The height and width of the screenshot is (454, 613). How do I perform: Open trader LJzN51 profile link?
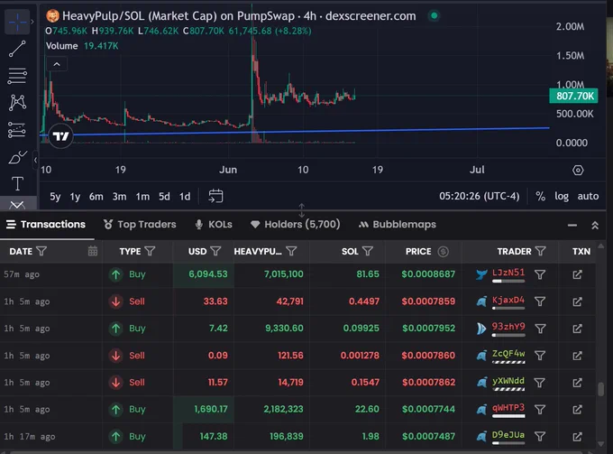pyautogui.click(x=508, y=273)
